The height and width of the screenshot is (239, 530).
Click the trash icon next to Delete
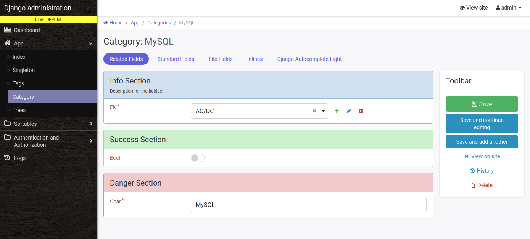tap(474, 185)
